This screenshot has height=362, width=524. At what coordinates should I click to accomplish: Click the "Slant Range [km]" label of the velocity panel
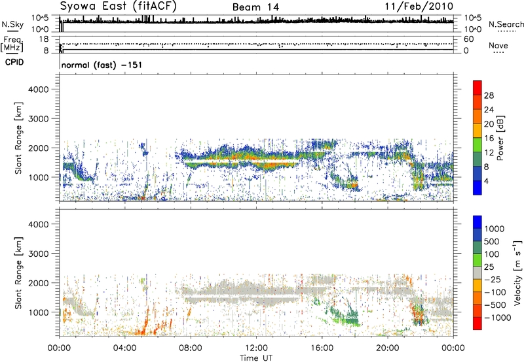[18, 273]
